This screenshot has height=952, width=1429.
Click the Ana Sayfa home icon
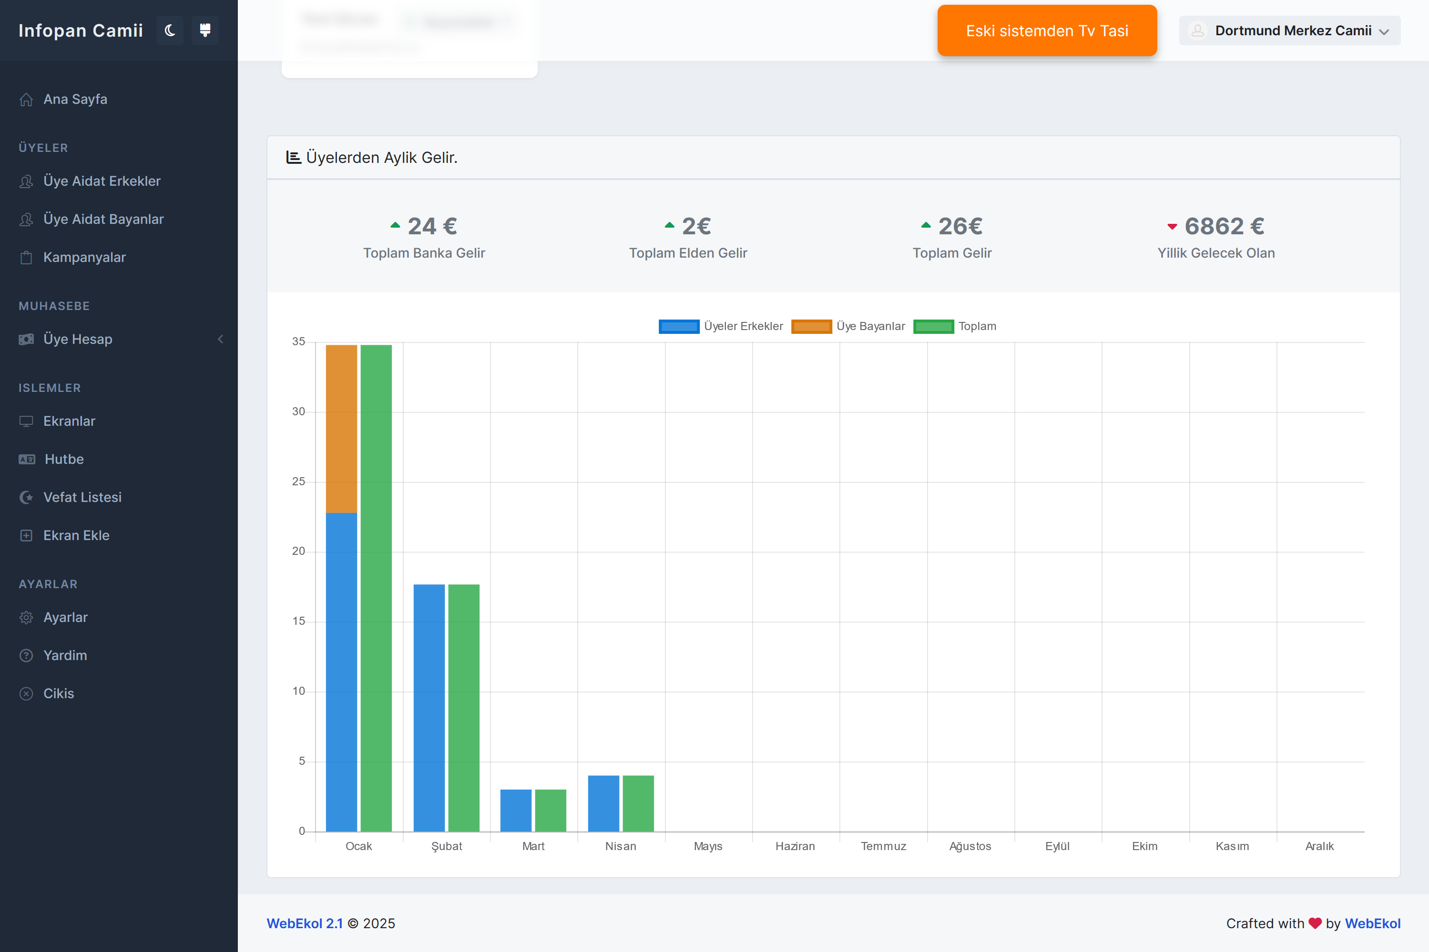coord(26,100)
